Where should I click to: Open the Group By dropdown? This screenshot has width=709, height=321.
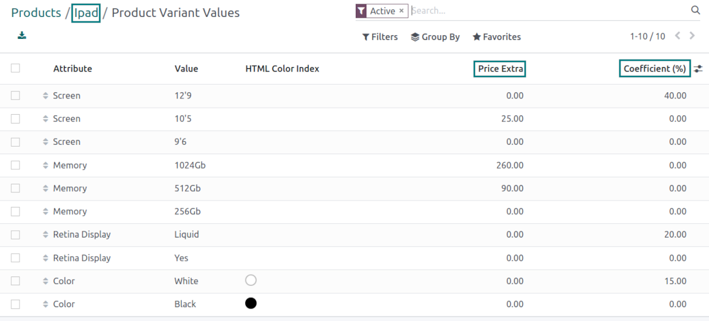(x=435, y=37)
